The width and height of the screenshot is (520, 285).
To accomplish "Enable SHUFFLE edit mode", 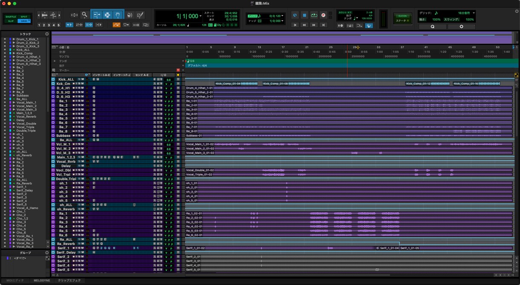I will pos(11,17).
